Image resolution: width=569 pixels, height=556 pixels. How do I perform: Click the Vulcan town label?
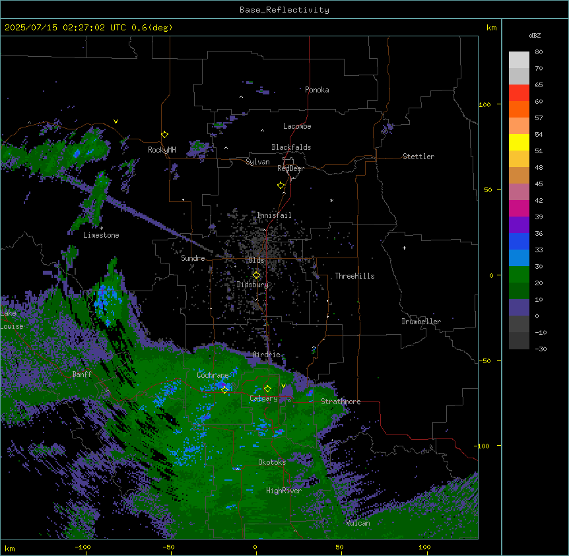pyautogui.click(x=358, y=523)
